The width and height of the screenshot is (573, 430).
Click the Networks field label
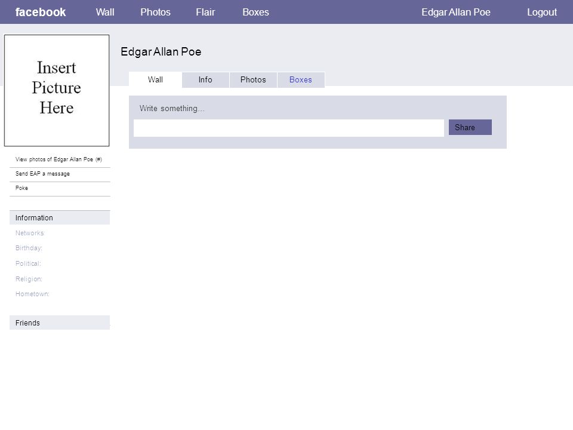tap(30, 233)
